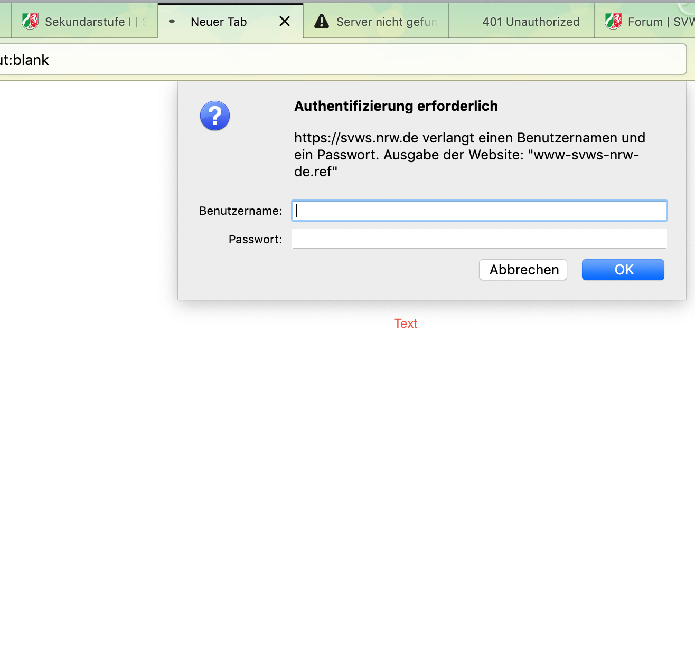Click into the Passwort input field
This screenshot has width=695, height=647.
pyautogui.click(x=479, y=239)
